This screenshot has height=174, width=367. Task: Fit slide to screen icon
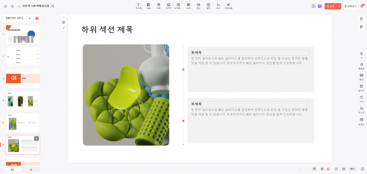(344, 169)
